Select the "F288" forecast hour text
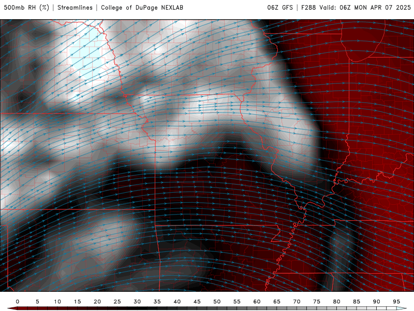Screen dimensions: 414x311 click(x=308, y=8)
